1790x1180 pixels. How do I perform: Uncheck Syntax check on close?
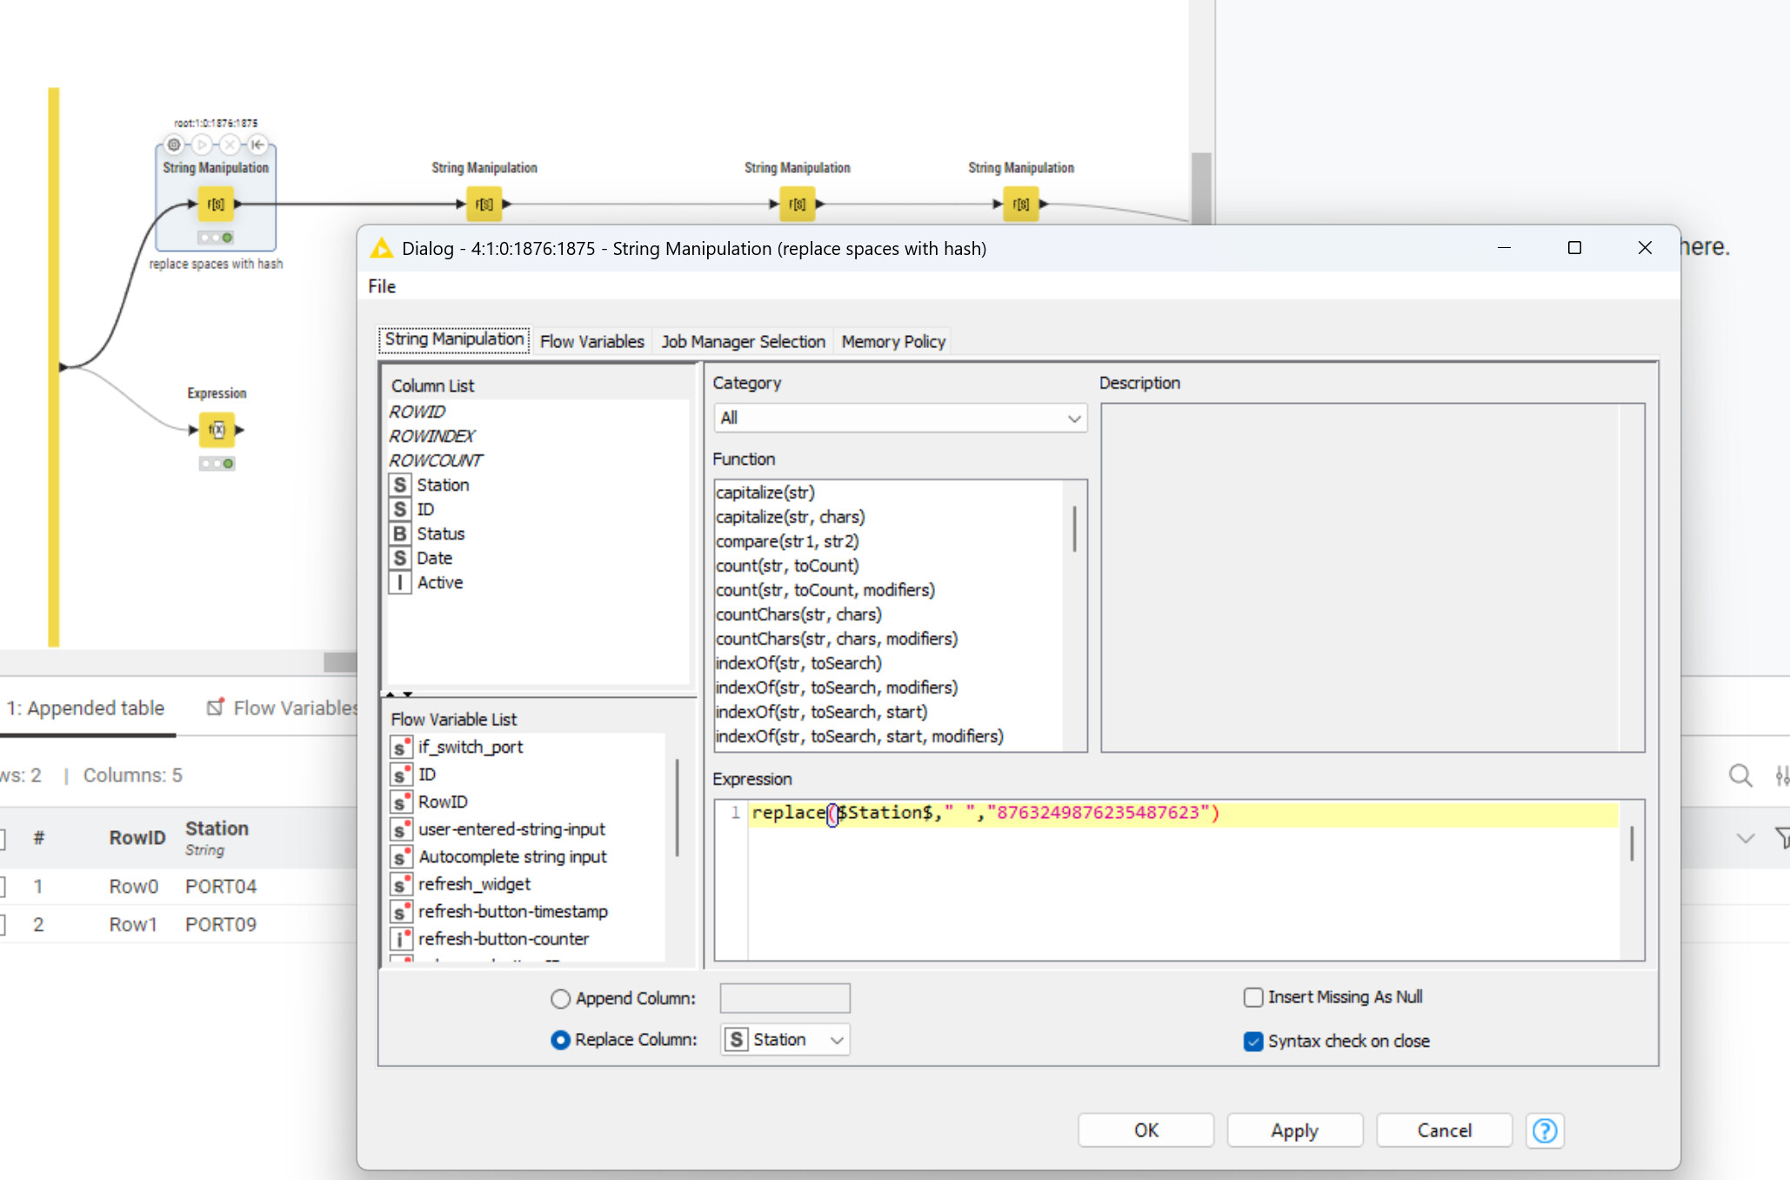1253,1042
